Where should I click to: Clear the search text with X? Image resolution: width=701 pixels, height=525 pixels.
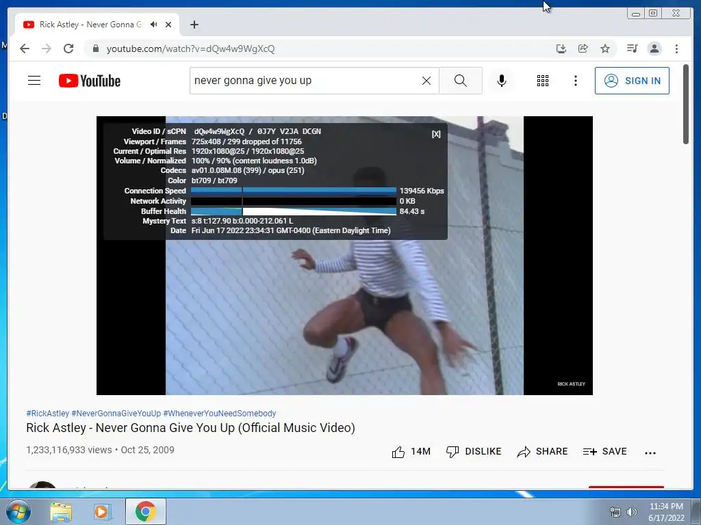(x=426, y=81)
